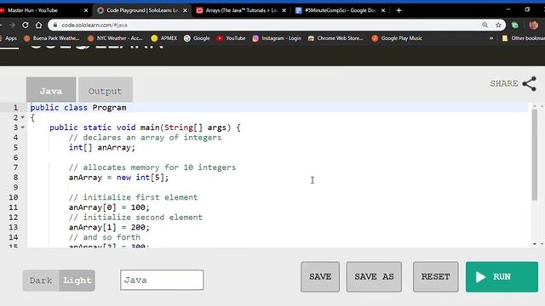Click the editor vertical scrollbar thumb
This screenshot has height=306, width=545.
pyautogui.click(x=535, y=155)
